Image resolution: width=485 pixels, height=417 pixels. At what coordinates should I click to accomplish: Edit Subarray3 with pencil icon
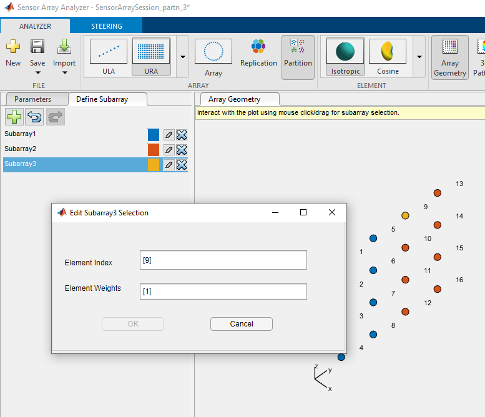click(169, 165)
